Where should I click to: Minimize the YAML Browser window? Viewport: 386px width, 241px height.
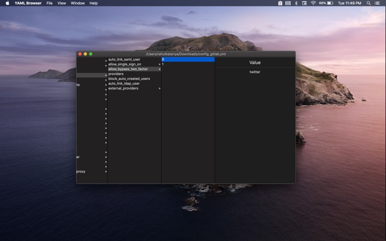[x=85, y=54]
